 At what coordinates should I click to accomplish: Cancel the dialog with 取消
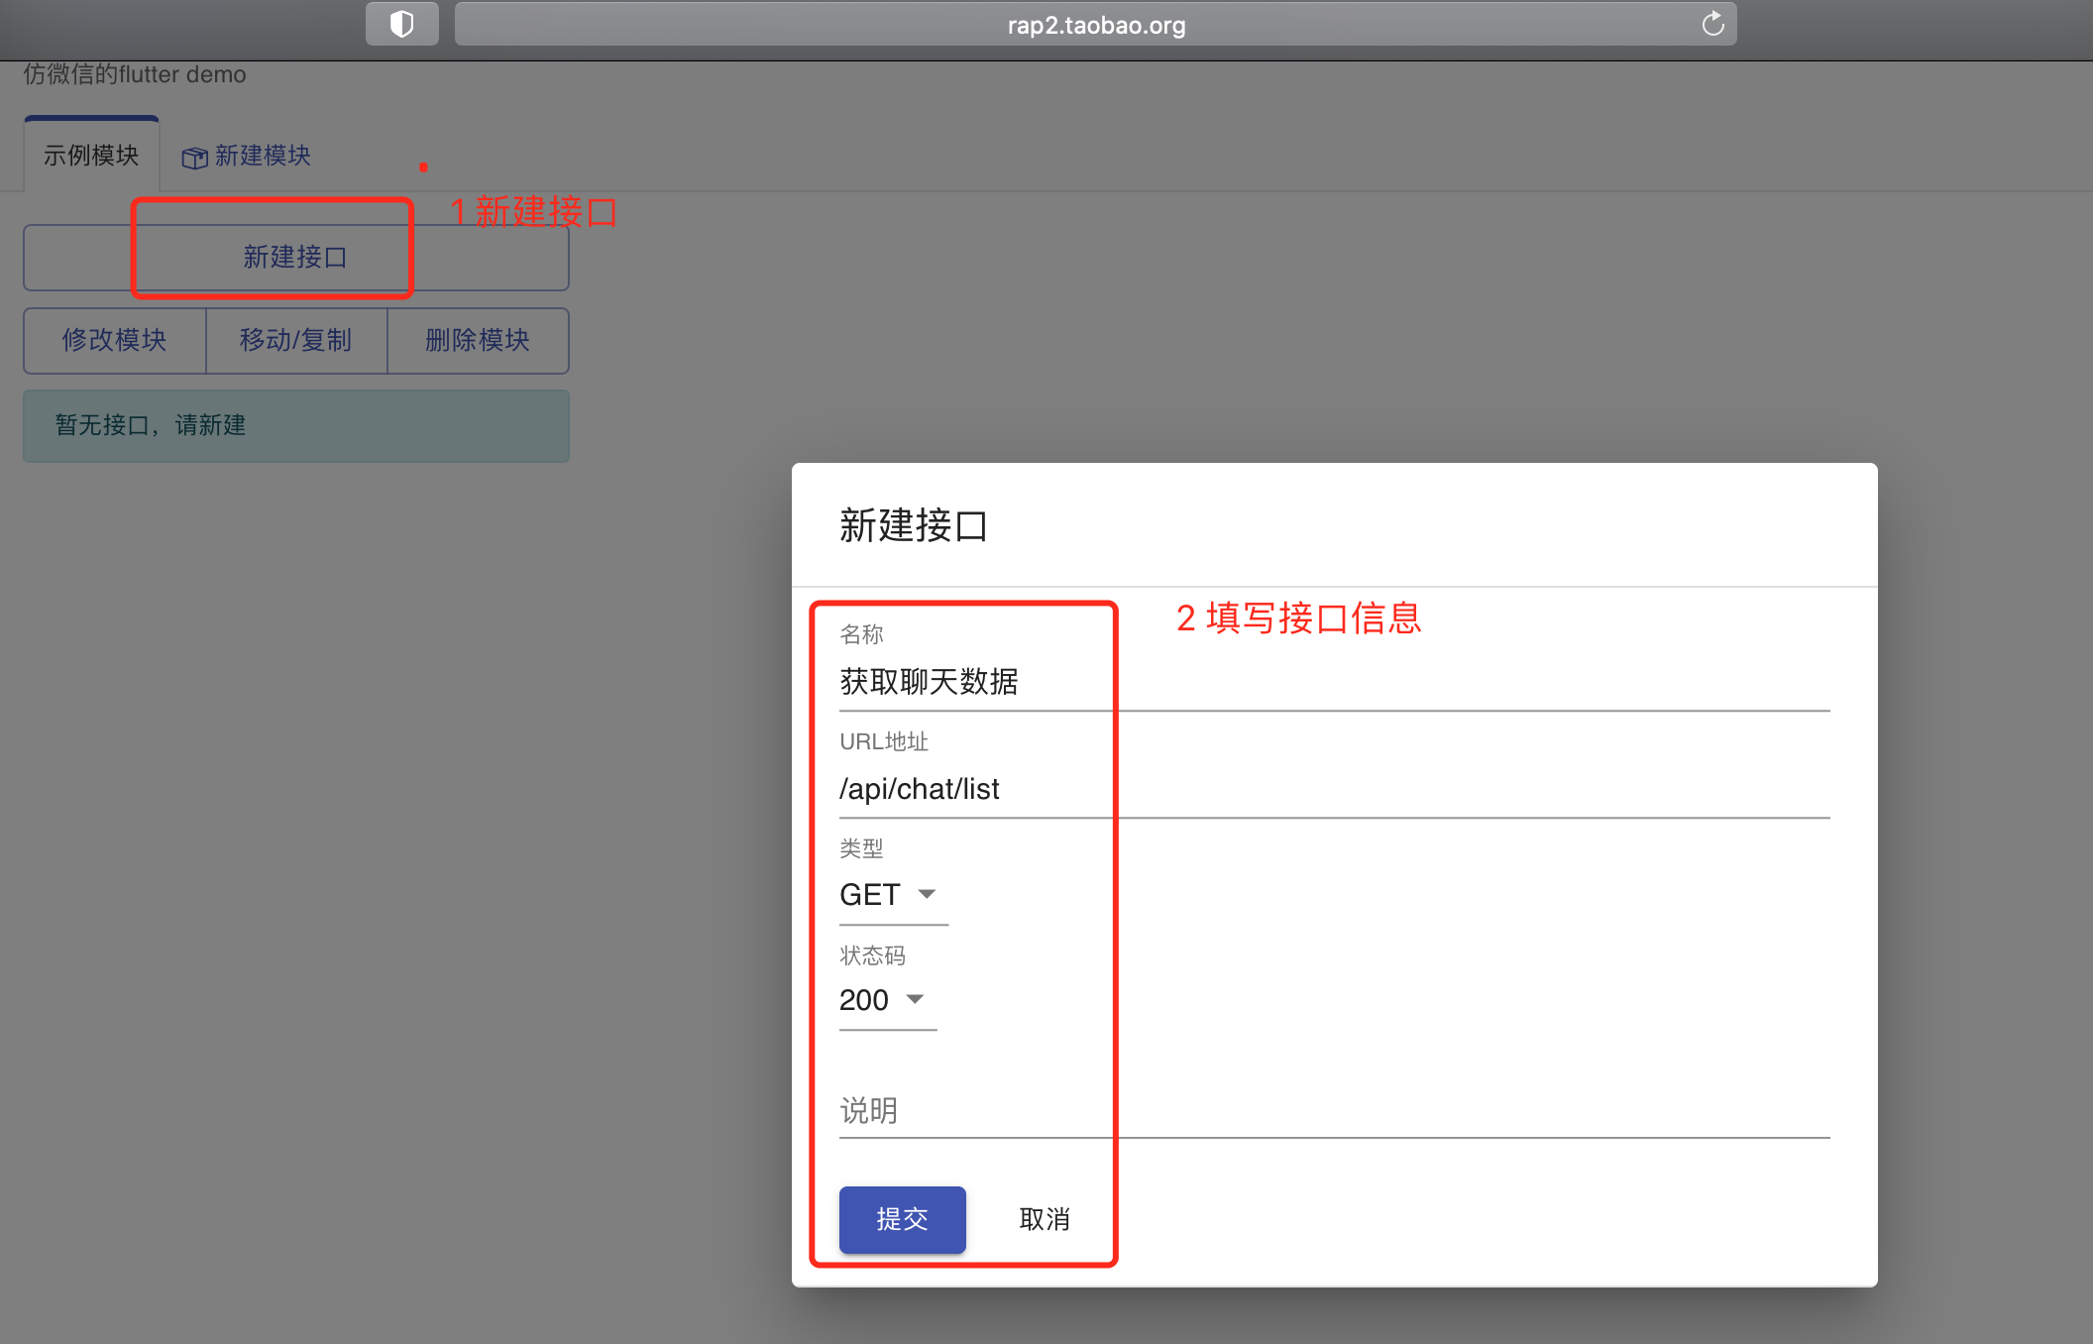click(x=1045, y=1219)
